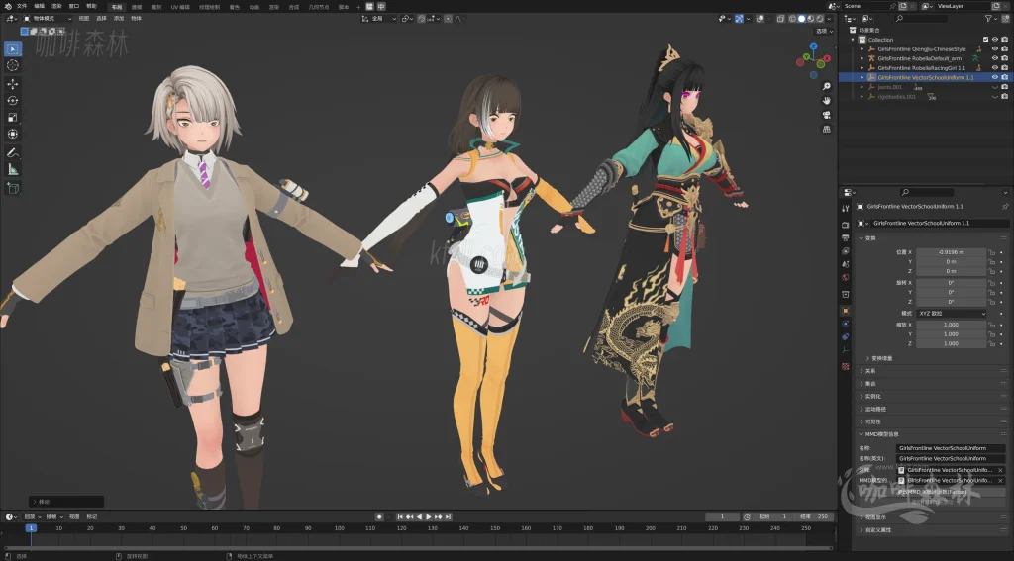The height and width of the screenshot is (561, 1014).
Task: Jump to the timeline's first frame
Action: click(x=400, y=517)
